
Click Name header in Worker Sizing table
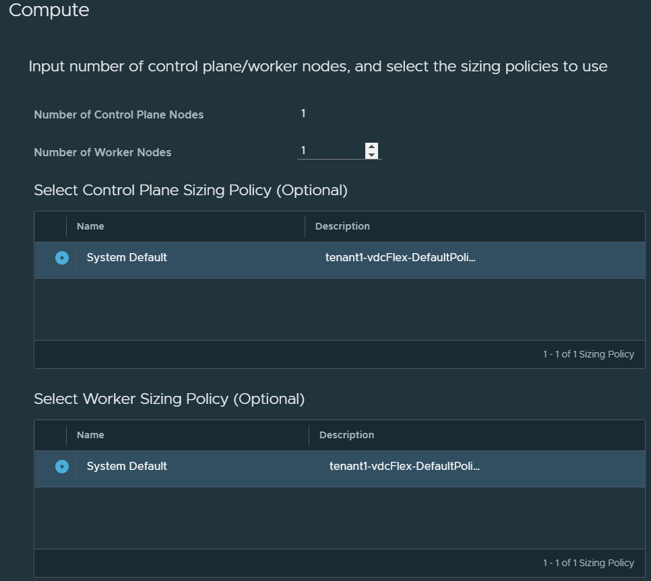point(90,435)
